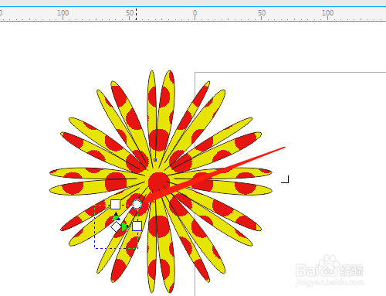Select the square handle above the upward green arrow
Viewport: 386px width, 296px height.
tap(115, 205)
